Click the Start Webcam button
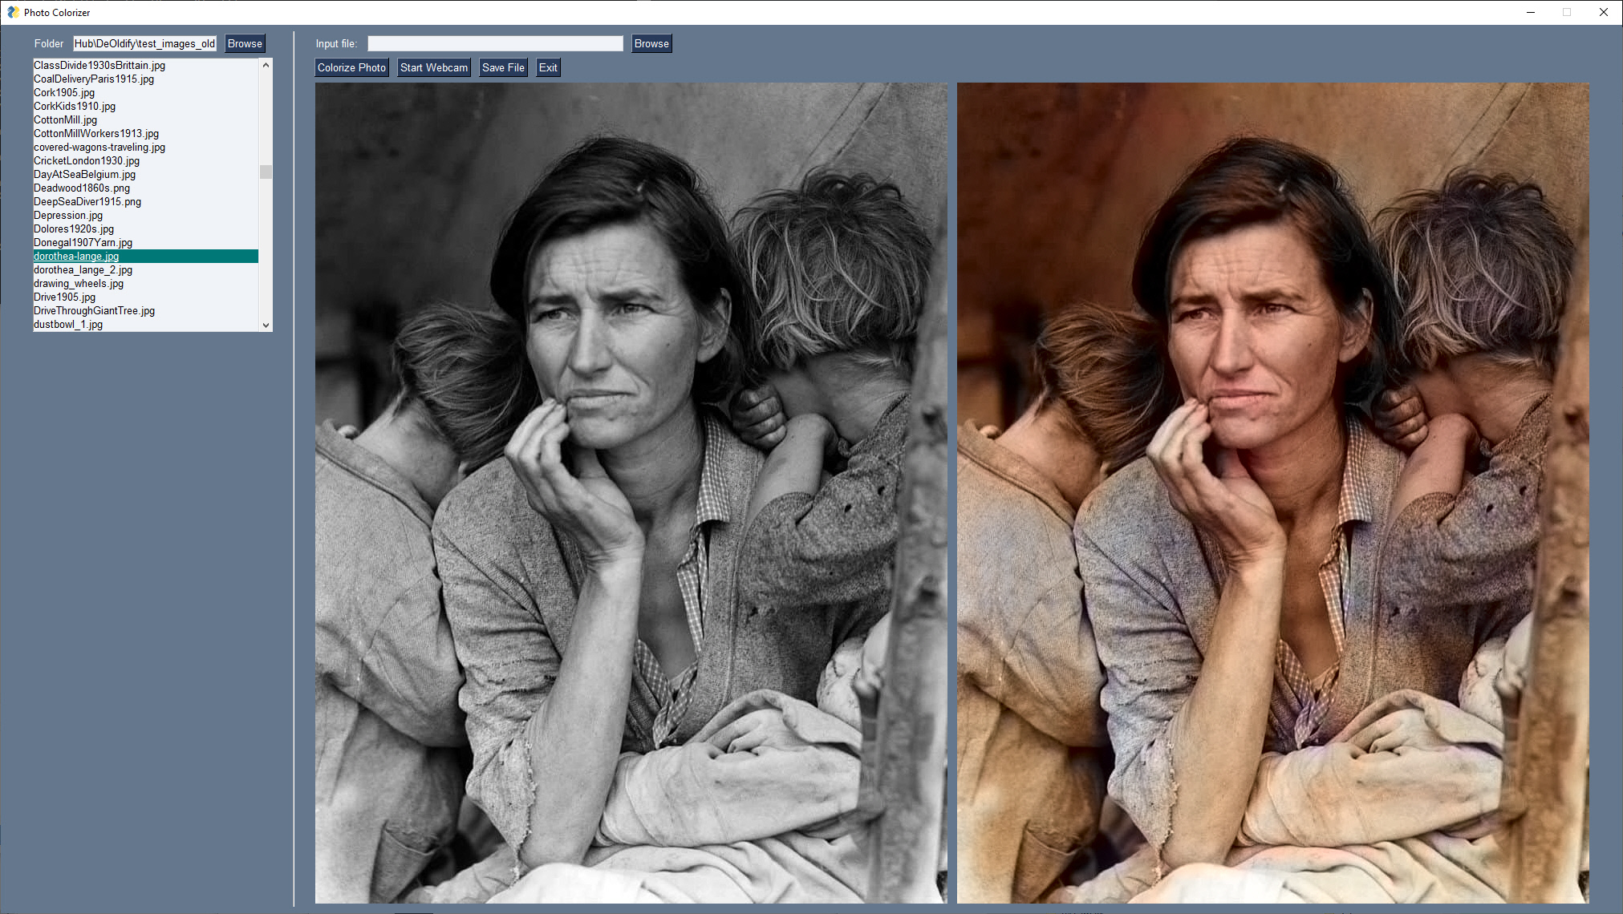1623x914 pixels. point(433,67)
